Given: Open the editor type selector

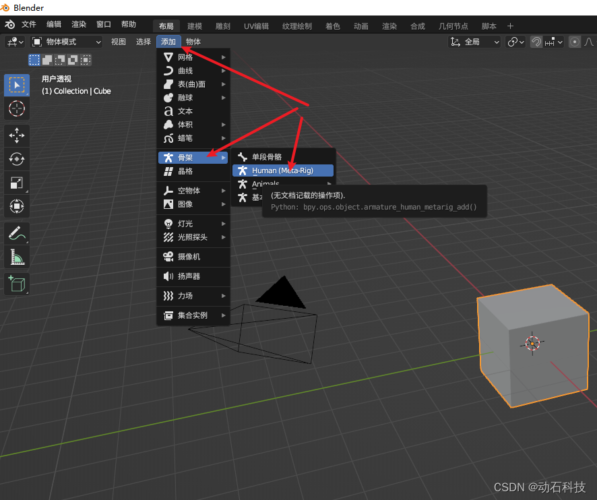Looking at the screenshot, I should pyautogui.click(x=15, y=42).
